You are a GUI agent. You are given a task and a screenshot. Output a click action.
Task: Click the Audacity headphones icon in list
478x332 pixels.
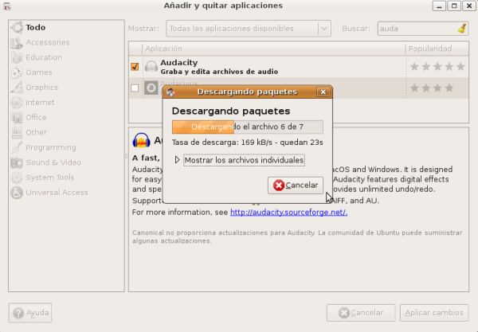tap(151, 67)
